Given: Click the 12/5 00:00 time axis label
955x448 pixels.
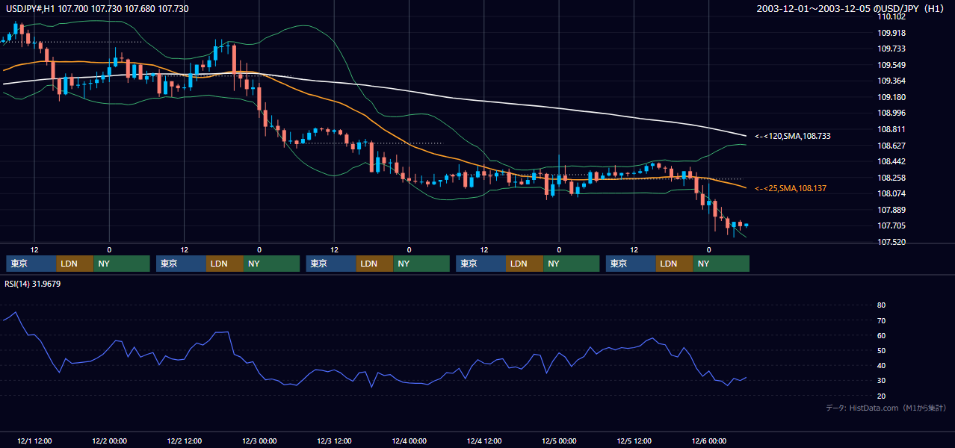Looking at the screenshot, I should [x=559, y=441].
